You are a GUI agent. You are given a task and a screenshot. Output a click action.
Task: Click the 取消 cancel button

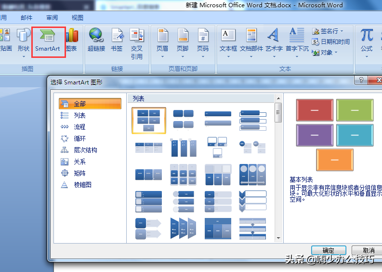(x=368, y=250)
